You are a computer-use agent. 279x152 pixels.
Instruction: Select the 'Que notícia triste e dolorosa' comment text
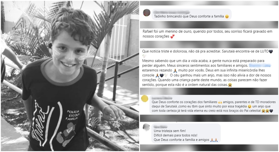[x=208, y=68]
